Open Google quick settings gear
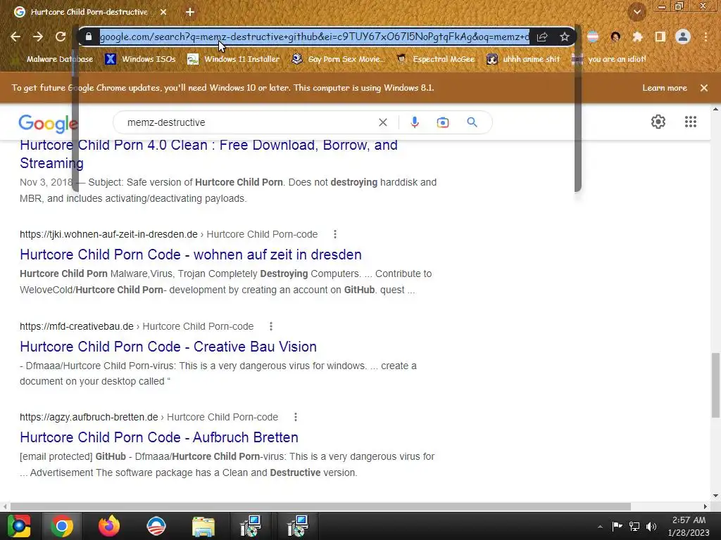721x540 pixels. coord(658,122)
